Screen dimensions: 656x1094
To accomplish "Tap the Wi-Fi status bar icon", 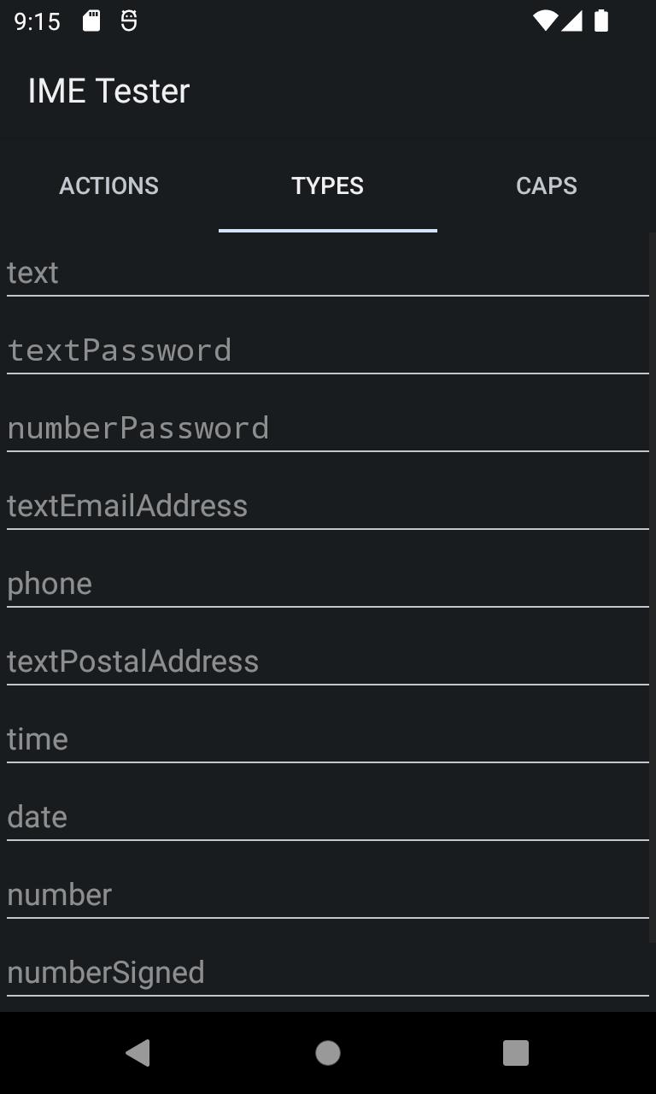I will (544, 21).
